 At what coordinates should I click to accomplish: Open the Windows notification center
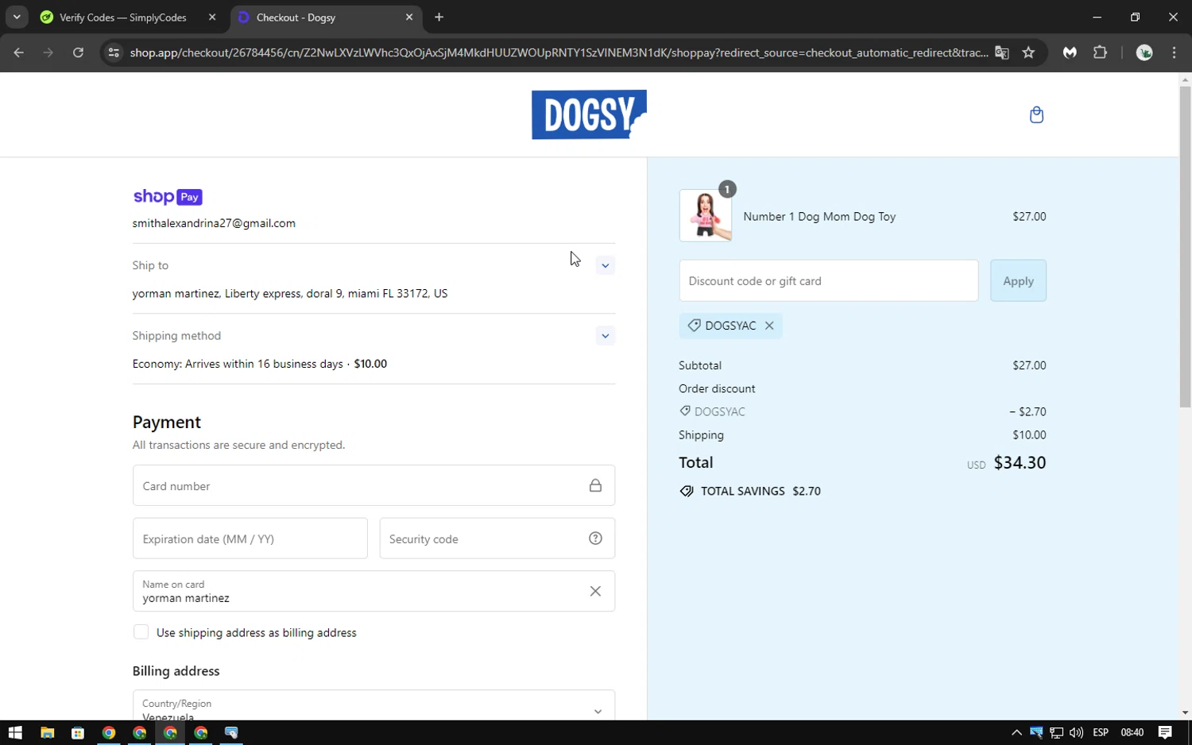(x=1165, y=732)
